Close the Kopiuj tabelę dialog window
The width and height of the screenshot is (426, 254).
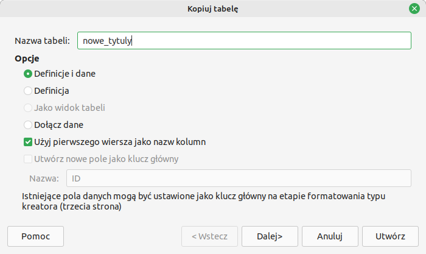click(413, 9)
